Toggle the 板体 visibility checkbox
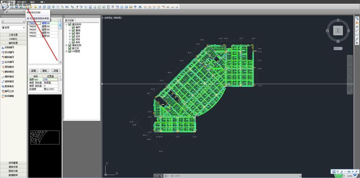360x178 pixels. pos(74,42)
